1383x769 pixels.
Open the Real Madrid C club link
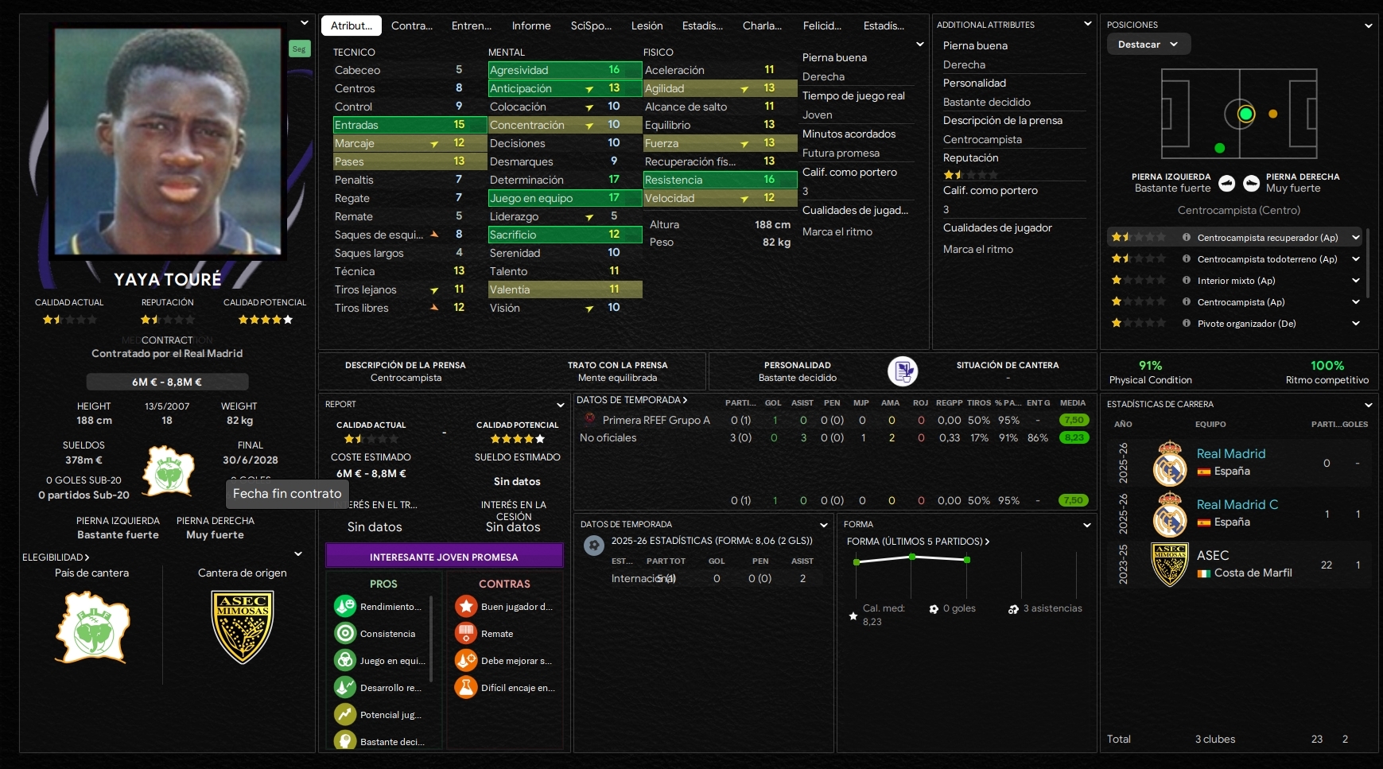(1237, 505)
